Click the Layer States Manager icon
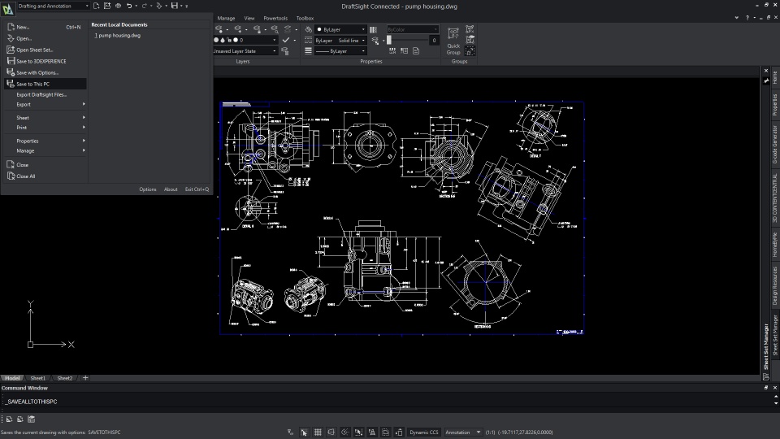780x439 pixels. pos(284,50)
